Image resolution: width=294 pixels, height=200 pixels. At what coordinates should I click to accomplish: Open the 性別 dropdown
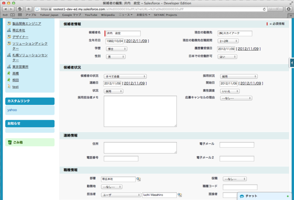[x=116, y=57]
